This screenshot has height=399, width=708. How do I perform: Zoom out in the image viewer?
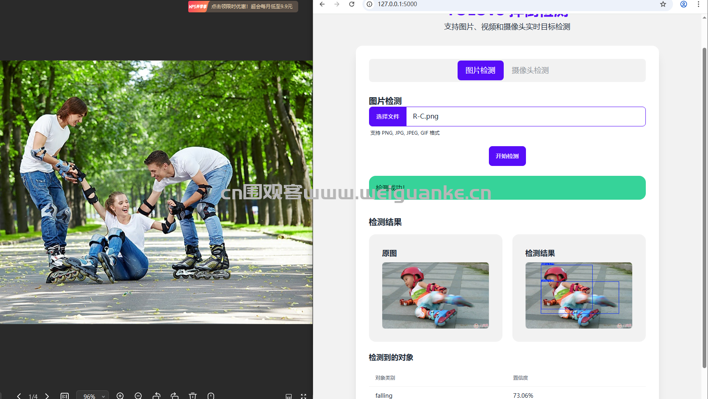click(x=138, y=396)
